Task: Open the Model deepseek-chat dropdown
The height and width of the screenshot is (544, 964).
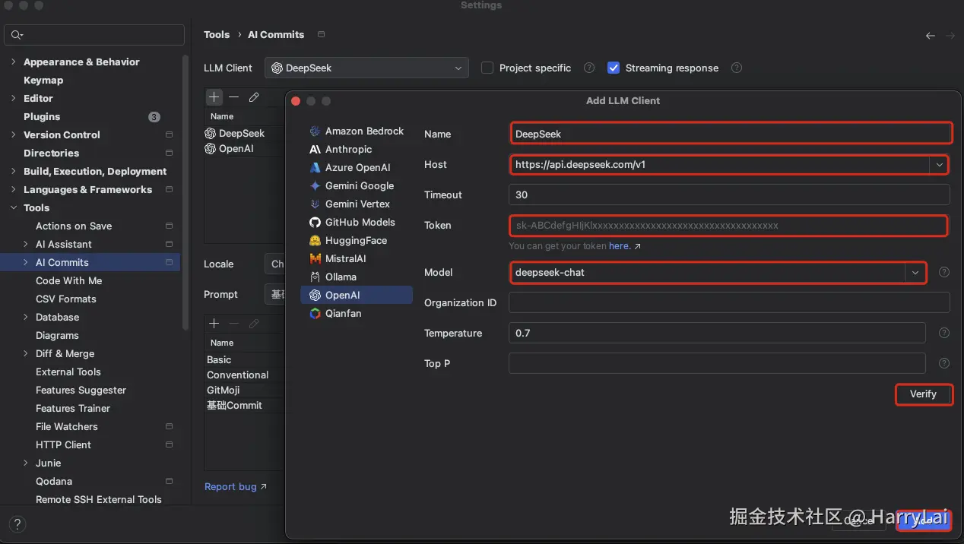Action: 915,272
